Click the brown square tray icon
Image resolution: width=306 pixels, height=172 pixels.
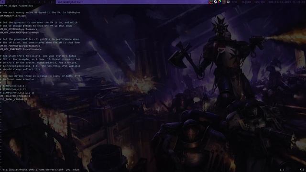224,2
